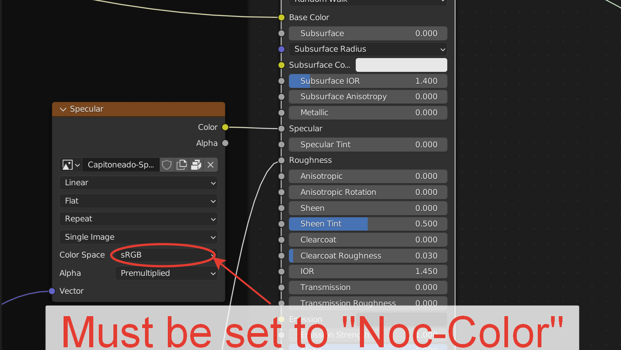Click the Roughness input socket
The image size is (621, 350).
(x=282, y=161)
